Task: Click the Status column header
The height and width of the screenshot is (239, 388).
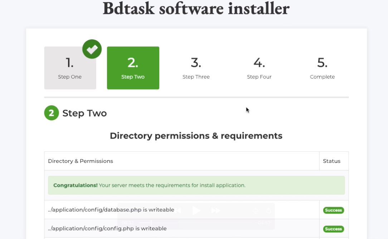Action: pos(331,161)
